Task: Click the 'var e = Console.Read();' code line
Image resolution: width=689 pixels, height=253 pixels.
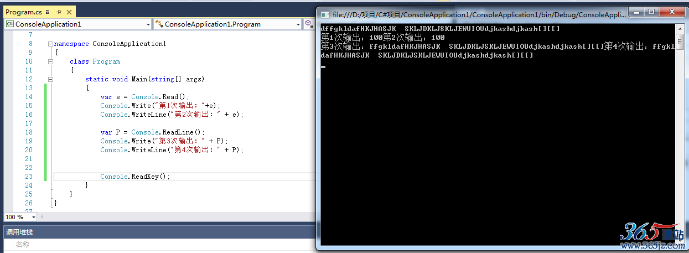Action: [x=144, y=97]
